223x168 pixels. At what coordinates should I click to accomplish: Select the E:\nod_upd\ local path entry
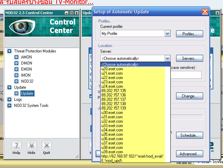tap(135, 161)
